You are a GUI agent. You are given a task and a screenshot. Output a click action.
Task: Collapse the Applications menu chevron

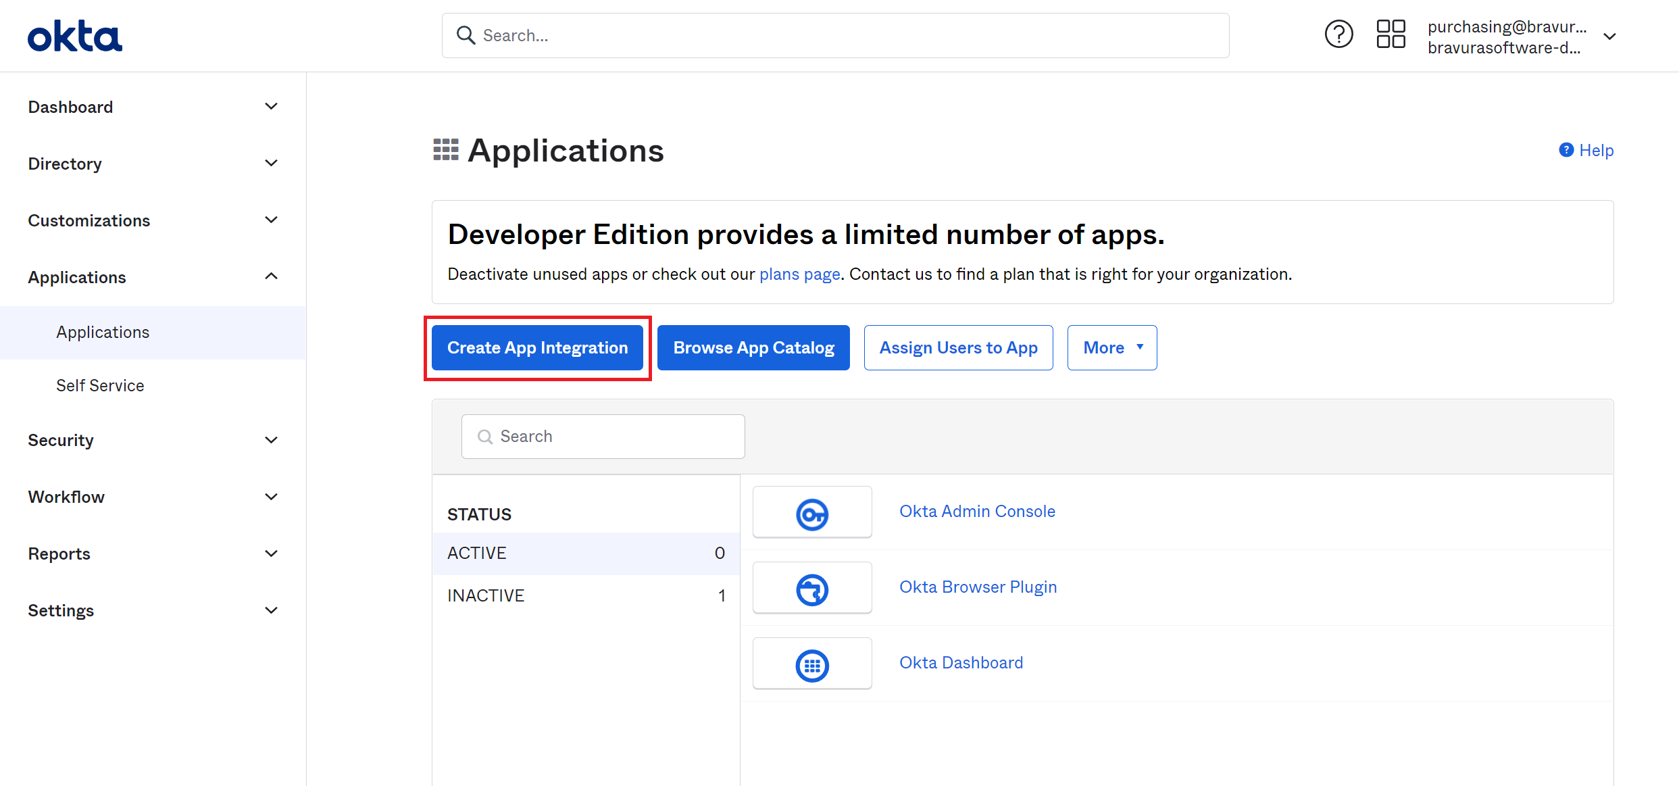tap(272, 276)
